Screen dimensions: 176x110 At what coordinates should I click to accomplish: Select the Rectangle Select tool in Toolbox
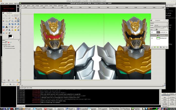(4, 18)
